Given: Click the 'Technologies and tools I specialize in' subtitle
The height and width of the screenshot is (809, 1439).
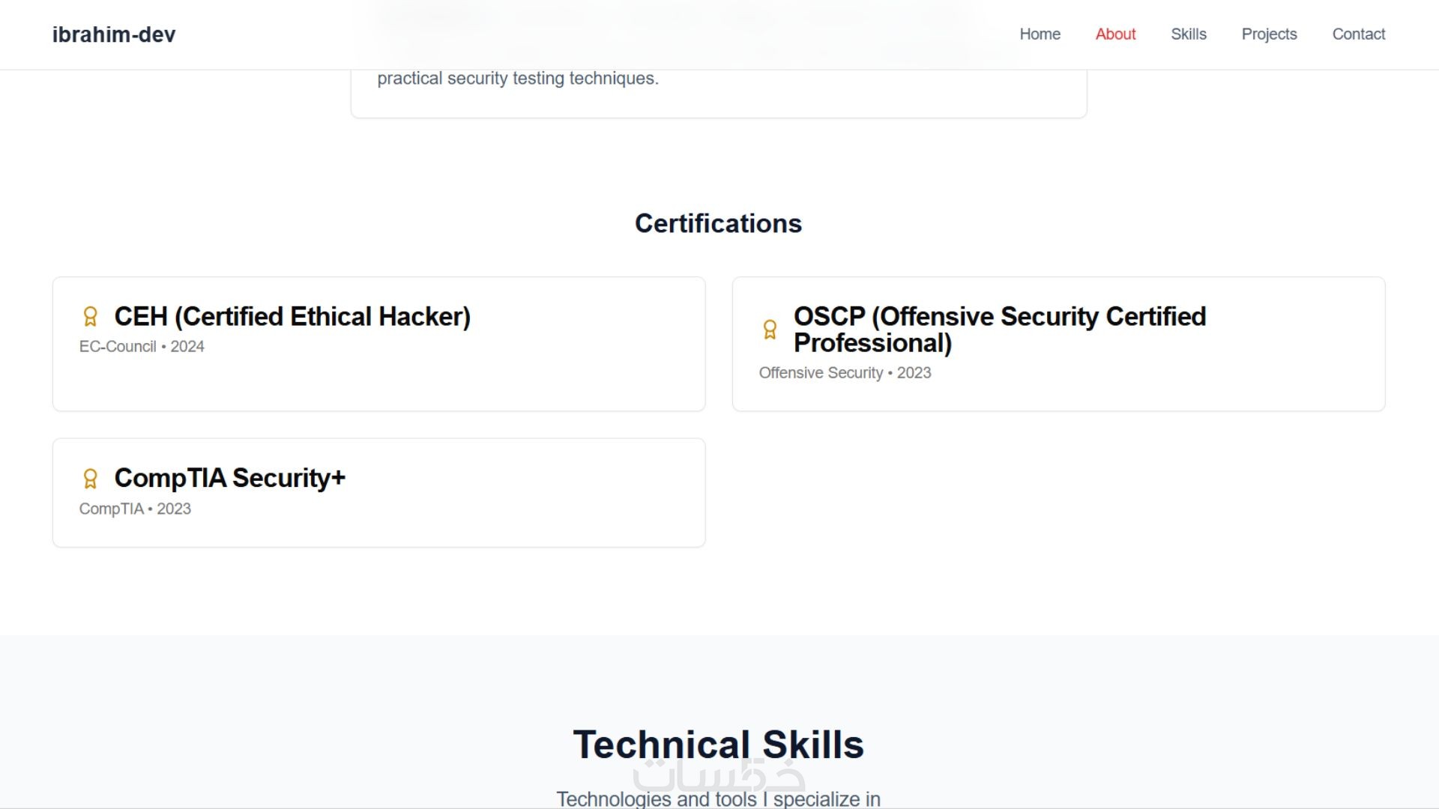Looking at the screenshot, I should (718, 799).
